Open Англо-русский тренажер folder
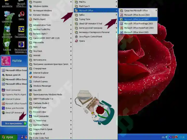This screenshot has width=187, height=140. (x=96, y=28)
